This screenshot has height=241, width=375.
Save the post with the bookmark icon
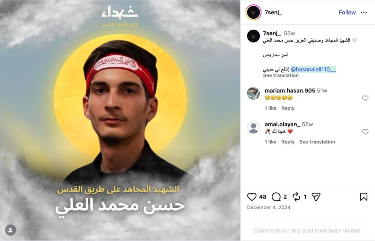click(364, 197)
